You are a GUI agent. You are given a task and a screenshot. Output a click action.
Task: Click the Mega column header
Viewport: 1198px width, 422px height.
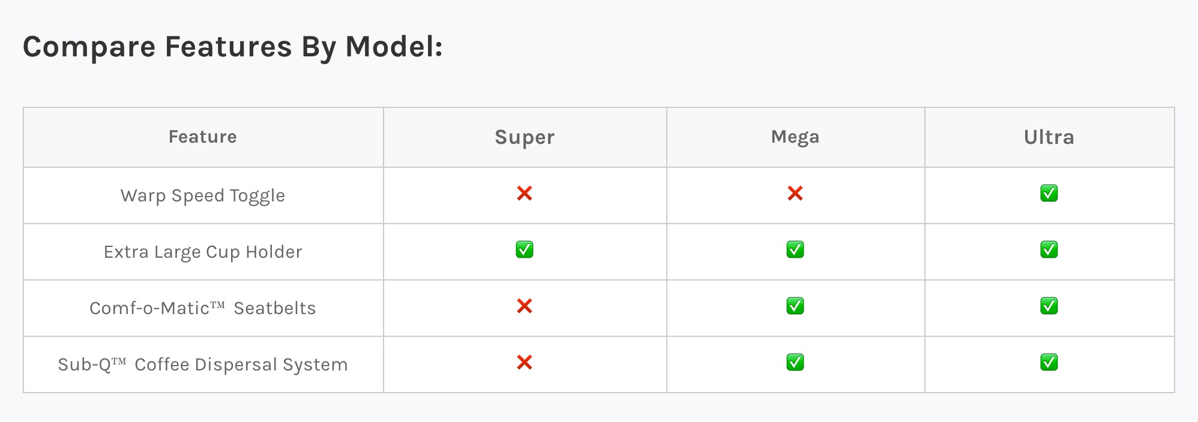795,137
